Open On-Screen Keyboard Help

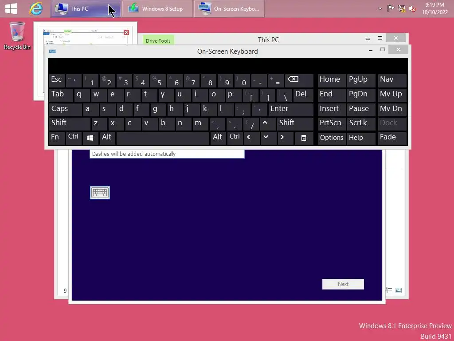(361, 138)
